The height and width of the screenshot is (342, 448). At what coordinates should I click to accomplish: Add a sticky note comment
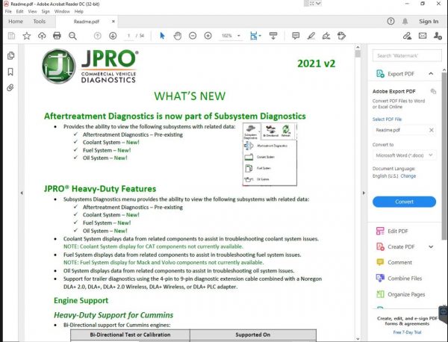click(x=296, y=36)
